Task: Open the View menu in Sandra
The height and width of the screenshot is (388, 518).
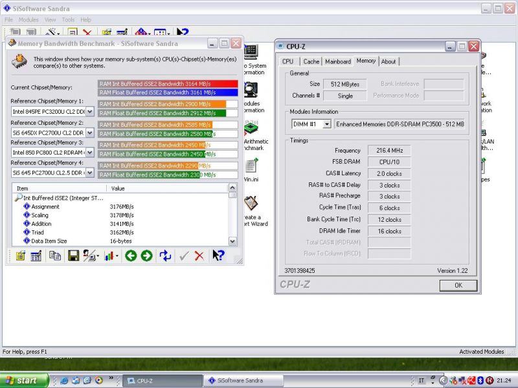Action: tap(51, 20)
